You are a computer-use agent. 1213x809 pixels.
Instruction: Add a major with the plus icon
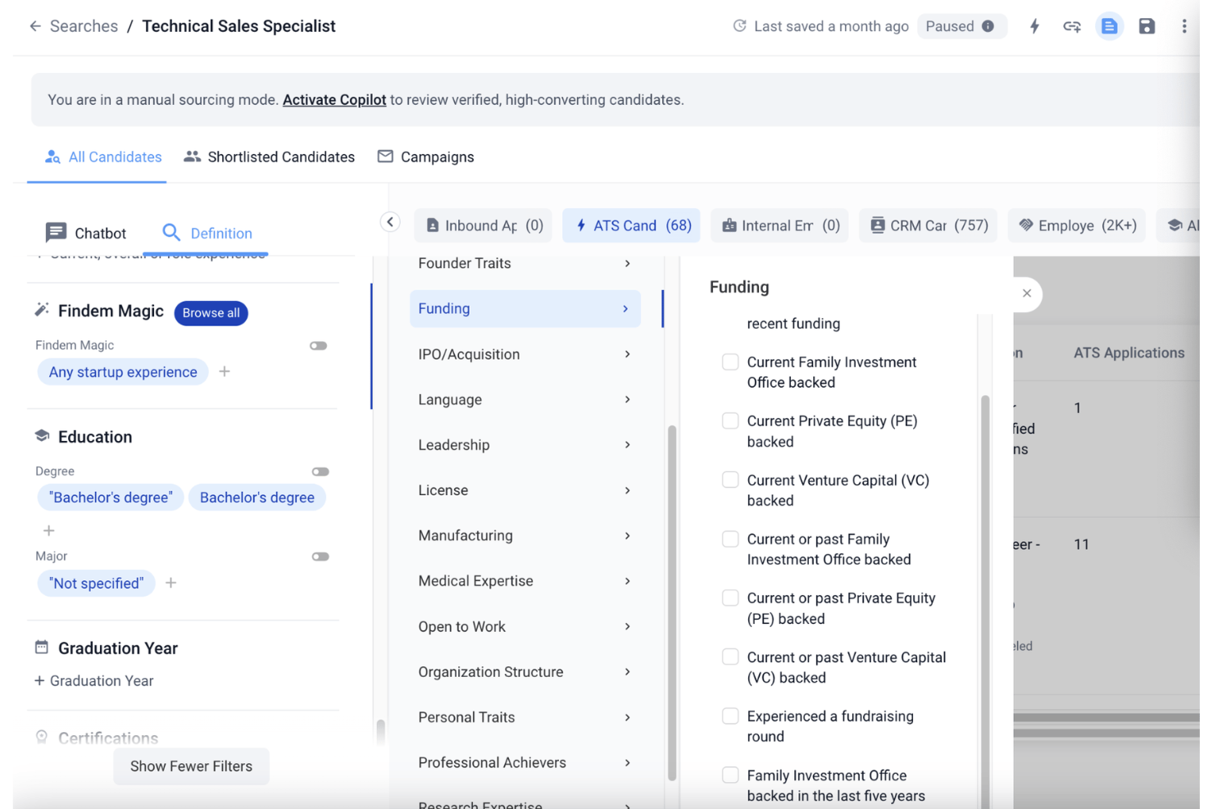pos(170,583)
